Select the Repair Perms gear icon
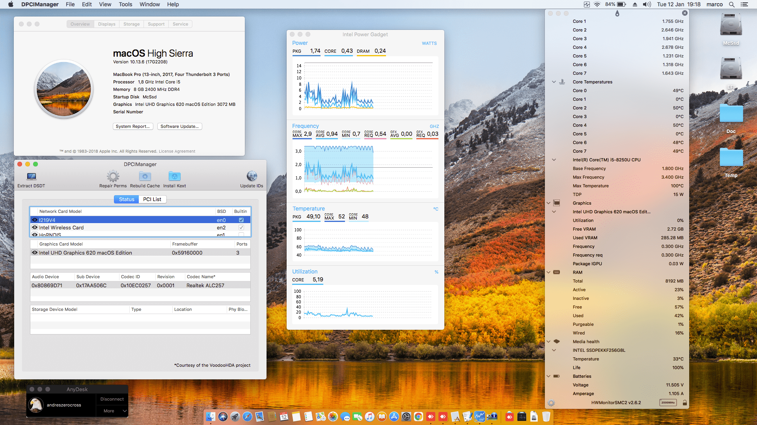The height and width of the screenshot is (425, 757). click(x=113, y=176)
